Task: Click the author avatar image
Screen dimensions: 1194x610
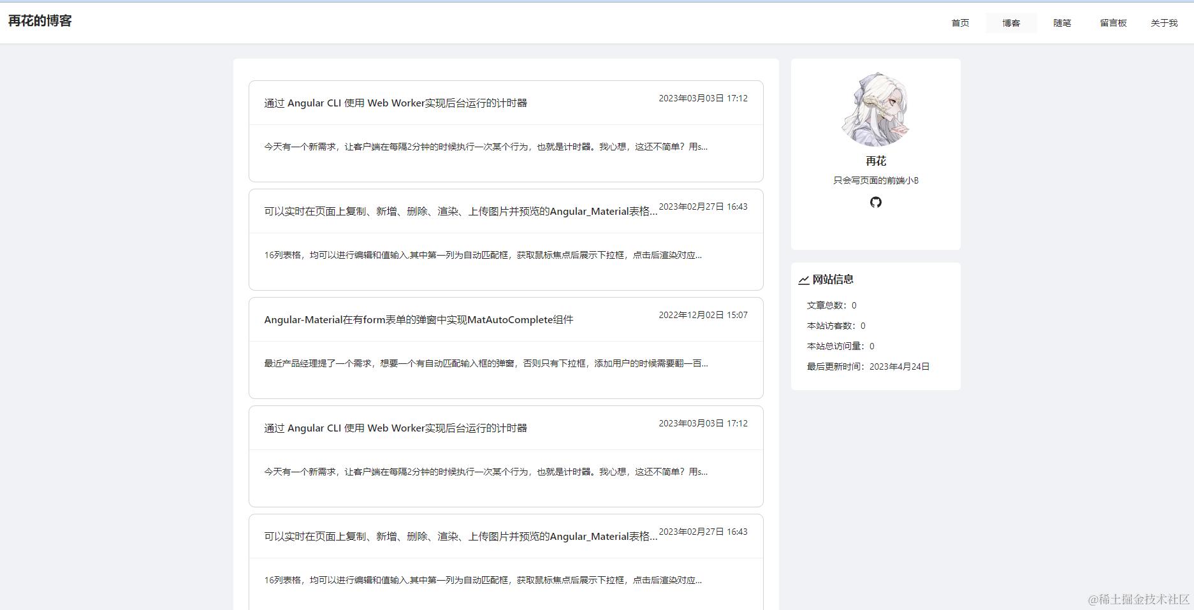Action: pos(875,109)
